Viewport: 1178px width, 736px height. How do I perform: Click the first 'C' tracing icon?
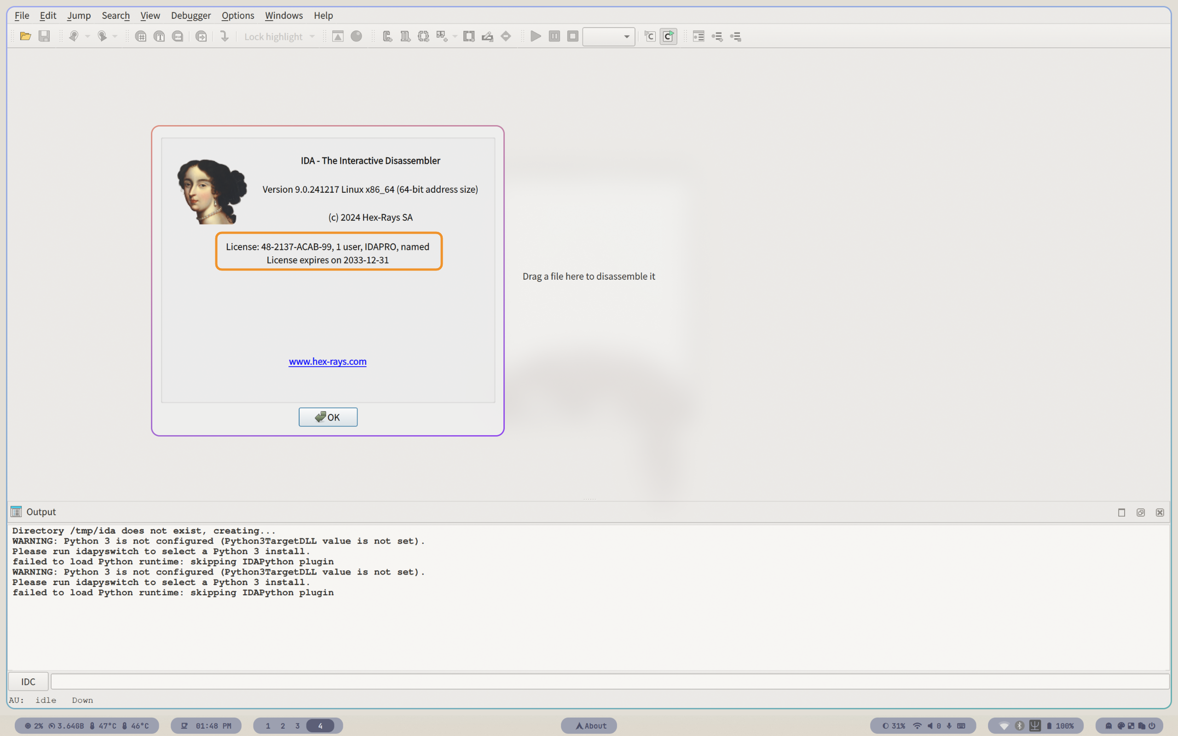point(650,36)
